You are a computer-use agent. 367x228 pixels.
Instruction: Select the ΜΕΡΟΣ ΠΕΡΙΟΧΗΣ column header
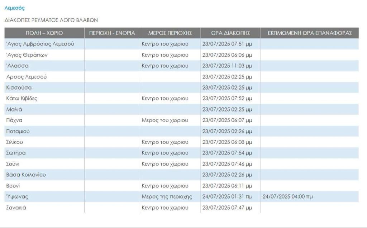tap(170, 33)
